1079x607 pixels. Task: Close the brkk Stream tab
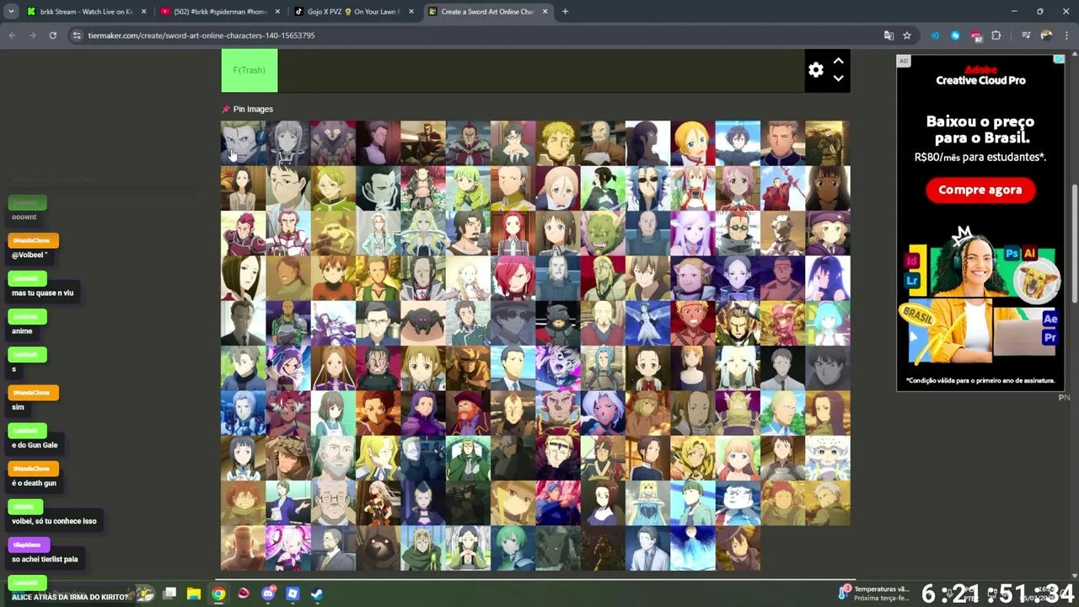coord(144,12)
